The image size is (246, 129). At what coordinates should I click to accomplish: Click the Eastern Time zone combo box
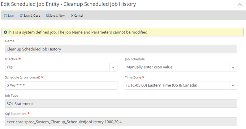click(x=177, y=85)
